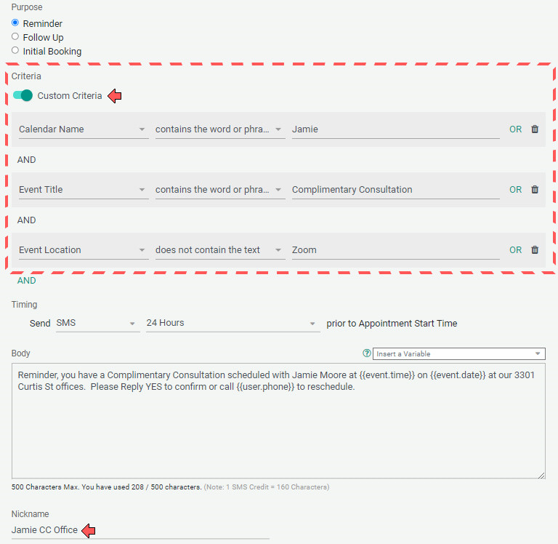This screenshot has height=544, width=558.
Task: Toggle the Custom Criteria switch
Action: (x=23, y=95)
